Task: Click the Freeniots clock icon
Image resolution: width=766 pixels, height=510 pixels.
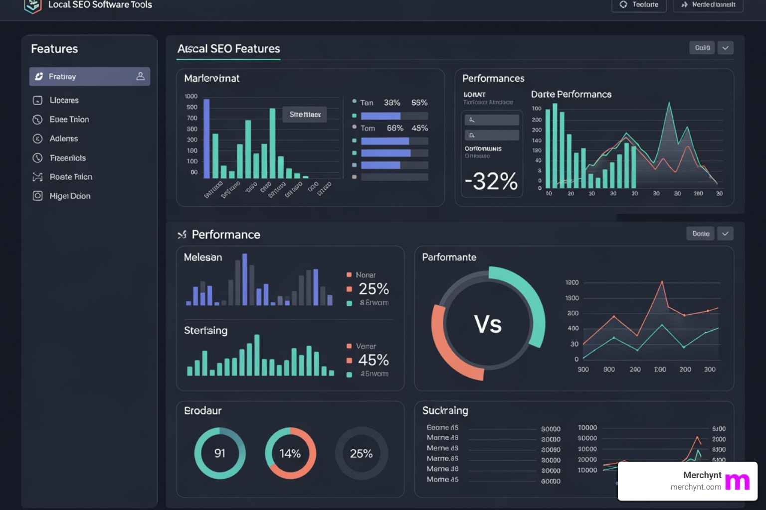Action: pyautogui.click(x=38, y=158)
